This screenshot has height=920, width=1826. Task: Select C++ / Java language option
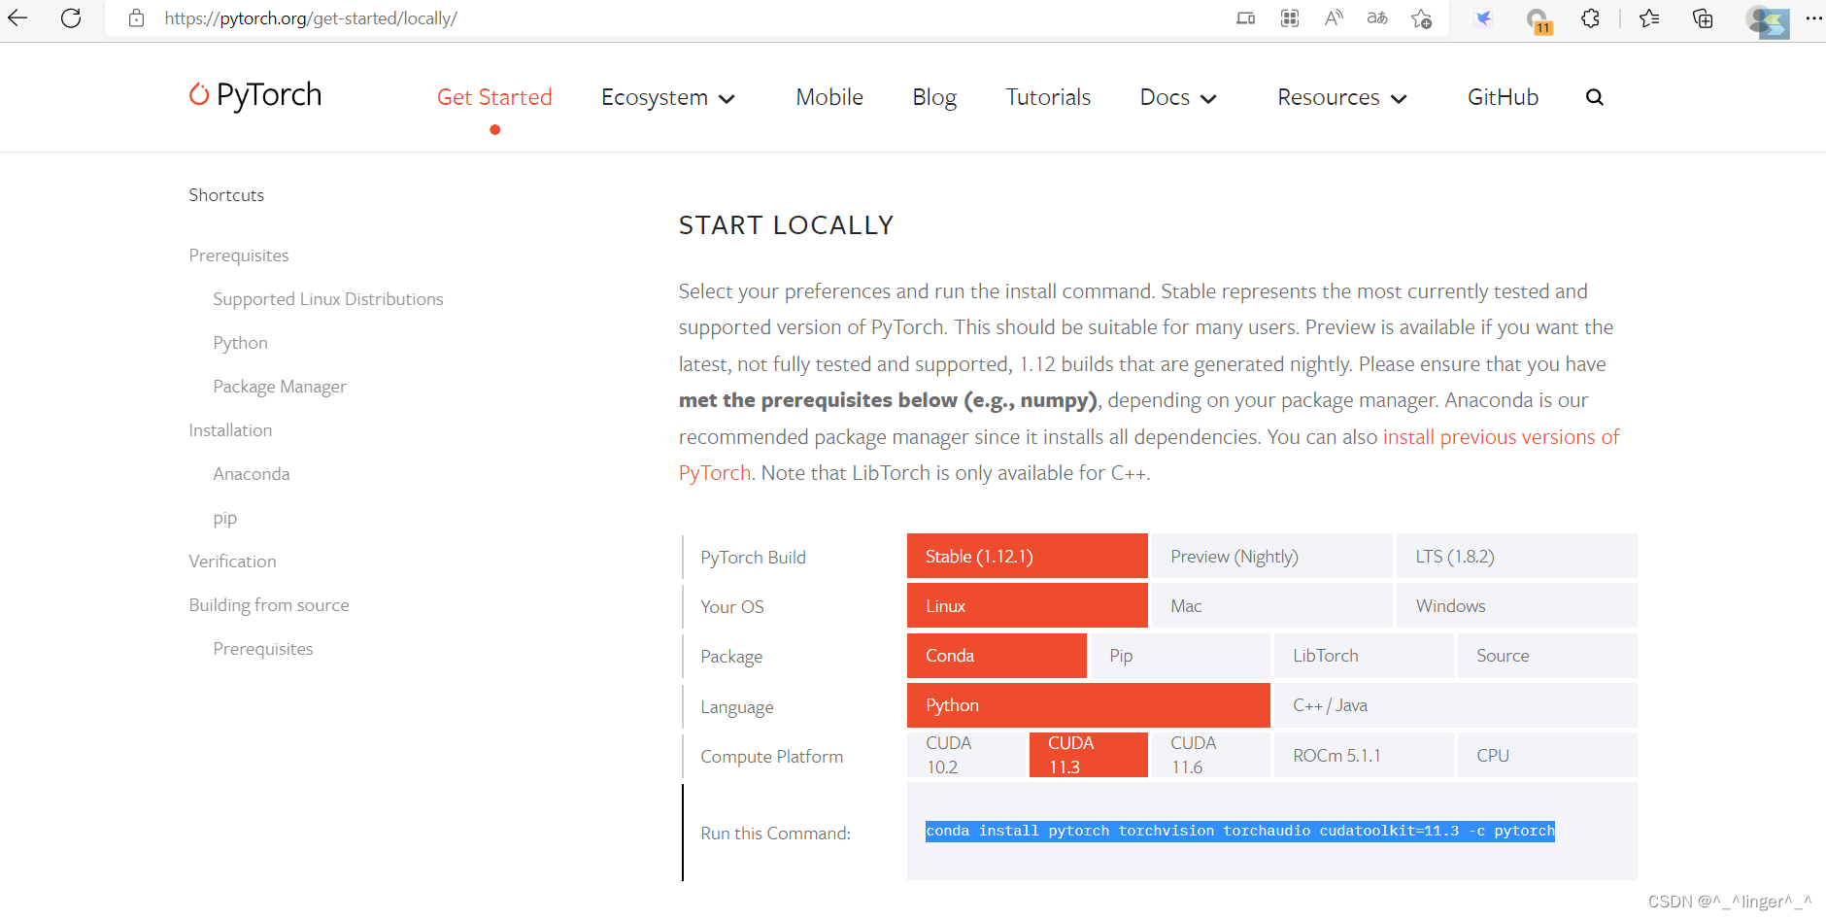(x=1456, y=704)
